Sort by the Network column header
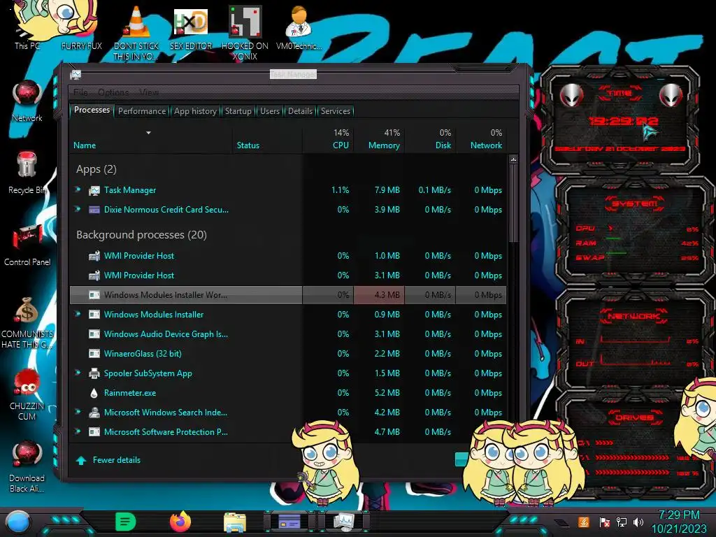Image resolution: width=716 pixels, height=537 pixels. point(481,139)
